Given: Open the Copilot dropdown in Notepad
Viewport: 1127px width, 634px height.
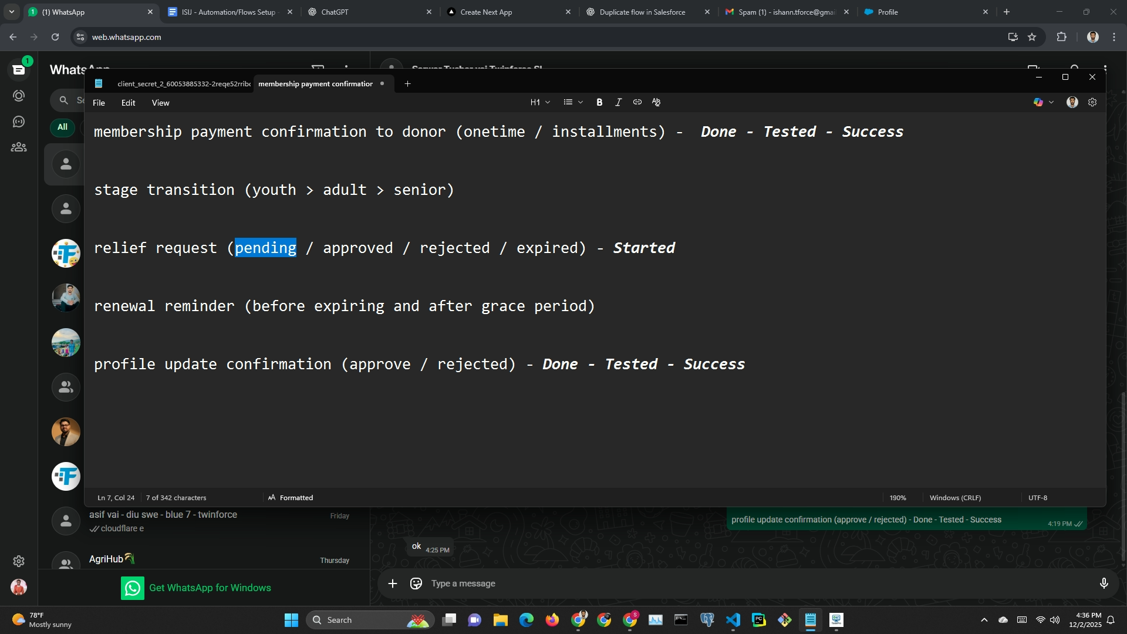Looking at the screenshot, I should coord(1051,102).
